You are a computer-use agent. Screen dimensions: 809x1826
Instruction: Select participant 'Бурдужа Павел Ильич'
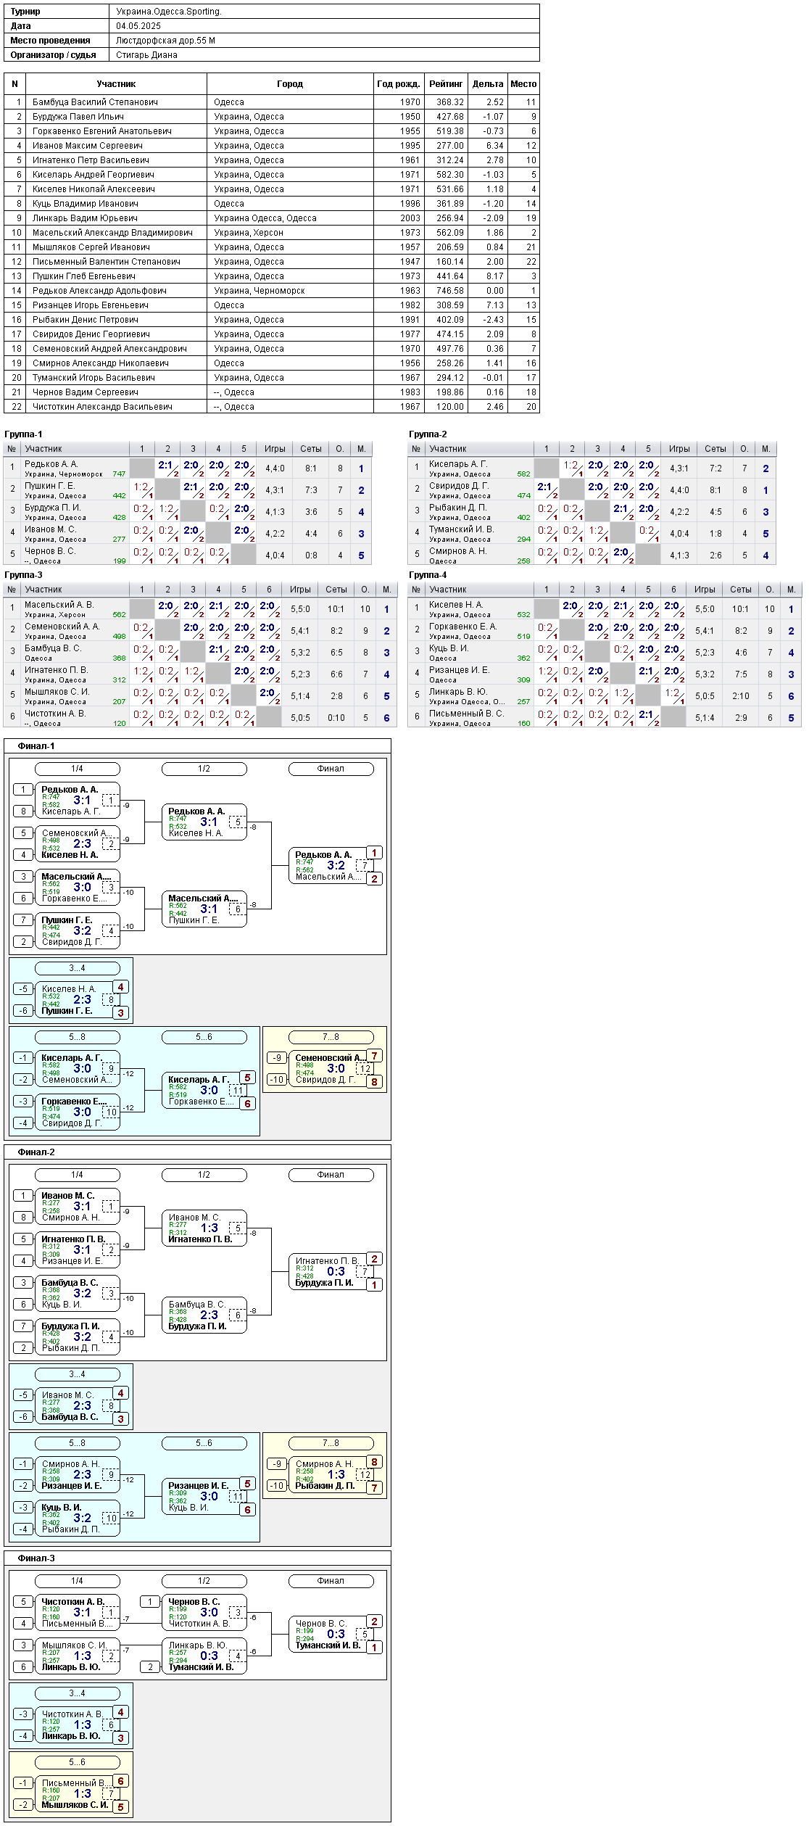[78, 117]
